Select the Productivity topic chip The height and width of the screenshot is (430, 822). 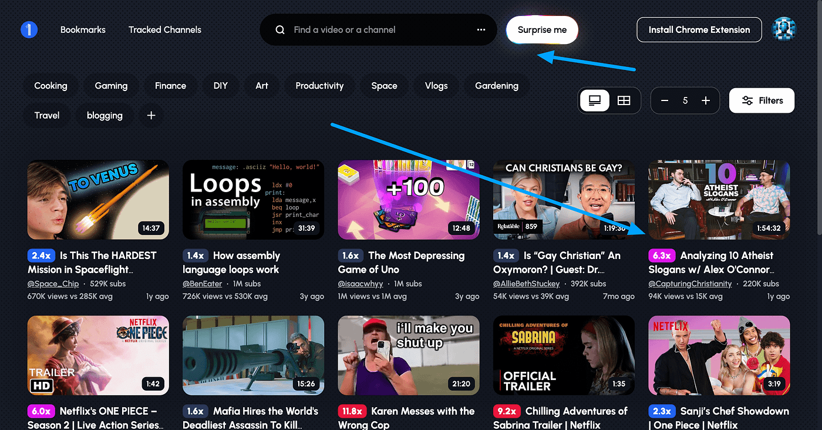coord(319,86)
